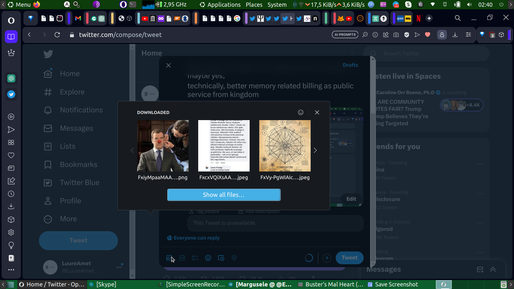Open Twitter Blue in navigation
Viewport: 514px width, 289px height.
click(72, 183)
